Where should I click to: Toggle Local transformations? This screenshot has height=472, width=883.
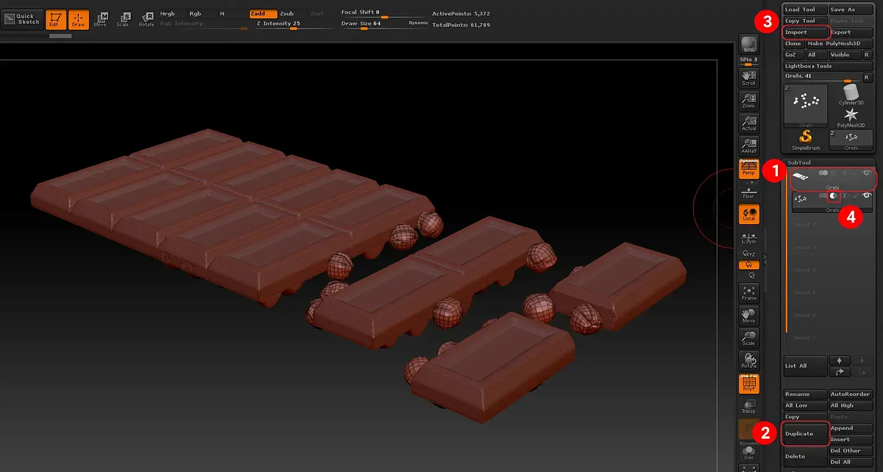coord(749,214)
